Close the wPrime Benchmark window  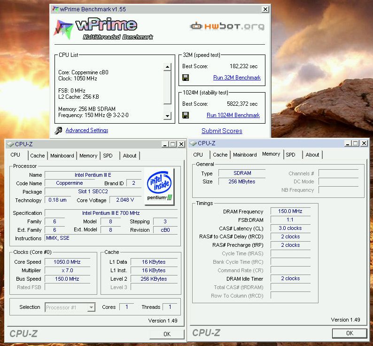(265, 9)
